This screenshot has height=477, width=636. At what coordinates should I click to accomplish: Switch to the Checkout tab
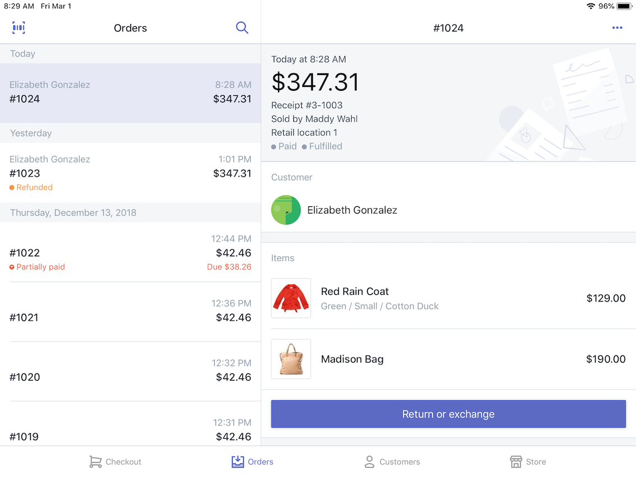(x=115, y=462)
